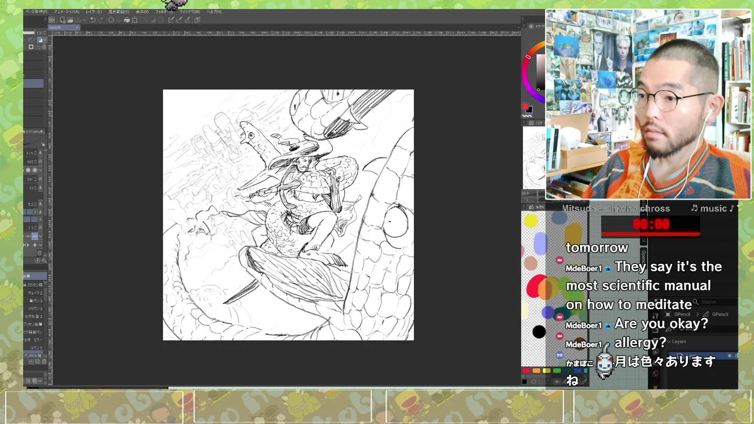Select the black sub color swatch

tap(529, 110)
